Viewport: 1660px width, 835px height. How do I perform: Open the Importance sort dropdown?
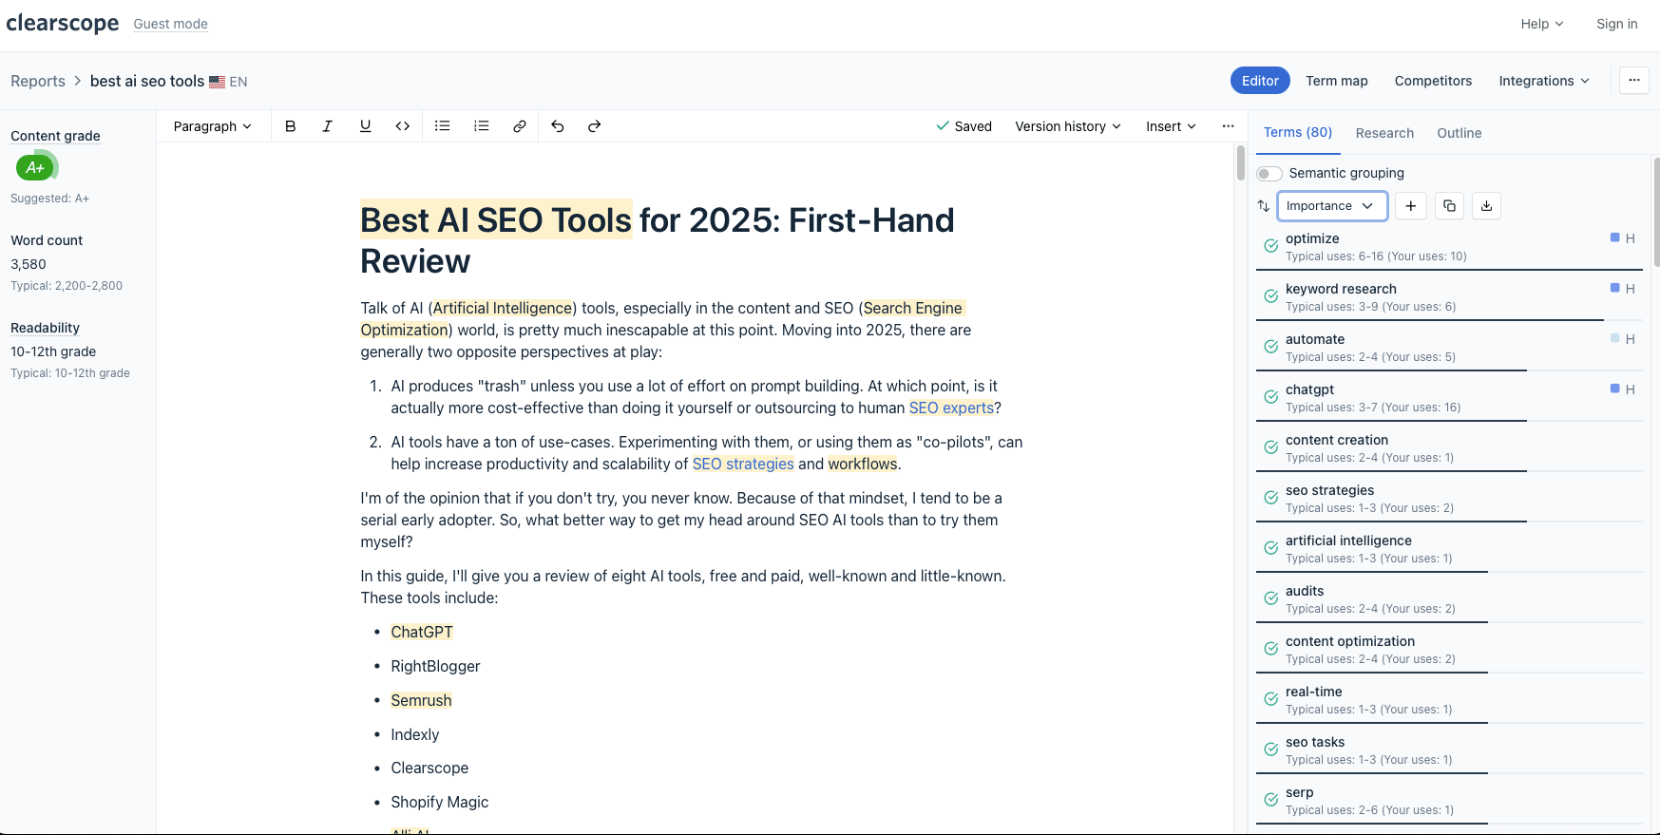point(1332,206)
